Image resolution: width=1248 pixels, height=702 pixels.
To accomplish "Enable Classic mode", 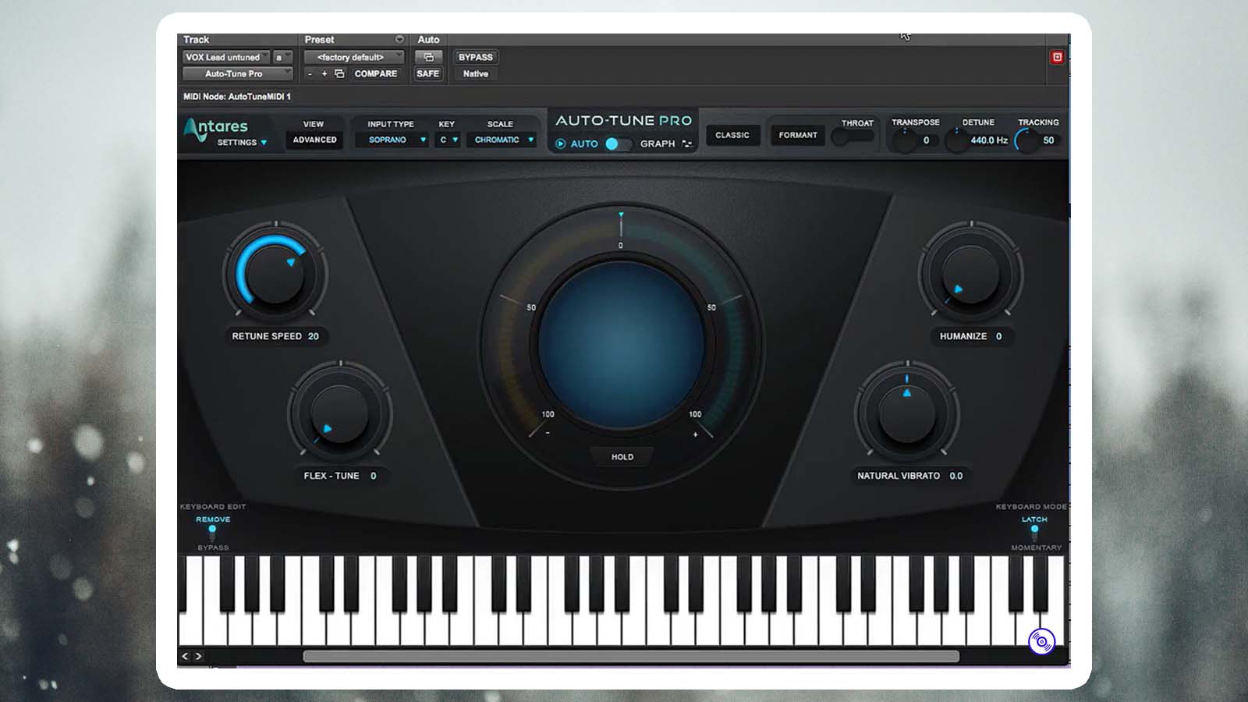I will click(x=732, y=135).
